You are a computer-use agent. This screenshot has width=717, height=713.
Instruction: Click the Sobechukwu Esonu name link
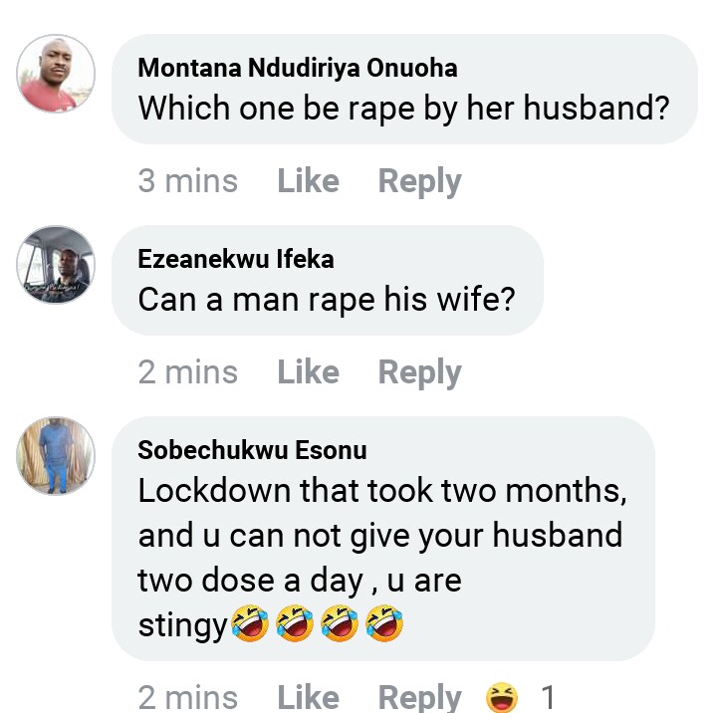[252, 450]
